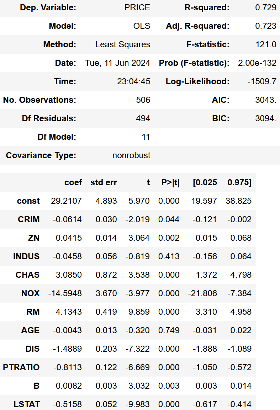Screen dimensions: 280x410
Task: Click the No. Observations value 506
Action: click(x=143, y=100)
